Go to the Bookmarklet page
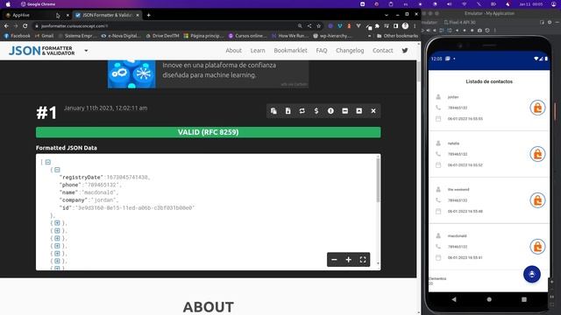Screen dimensions: 561x315 (290, 51)
